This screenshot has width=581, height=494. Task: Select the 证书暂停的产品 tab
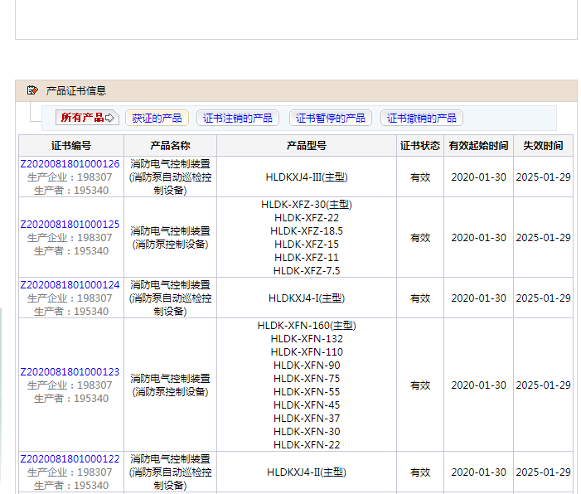pyautogui.click(x=330, y=118)
